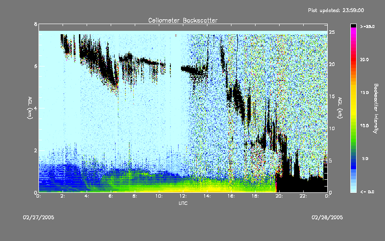Click the '4' km tick on left axis
The height and width of the screenshot is (241, 385).
(x=36, y=108)
